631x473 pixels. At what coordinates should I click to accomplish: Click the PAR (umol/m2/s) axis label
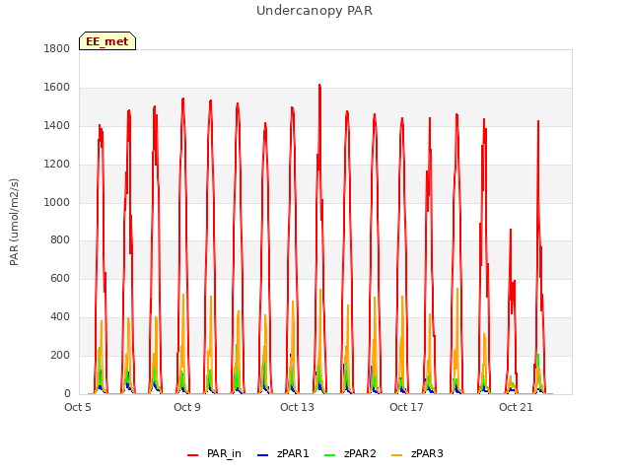click(x=14, y=222)
